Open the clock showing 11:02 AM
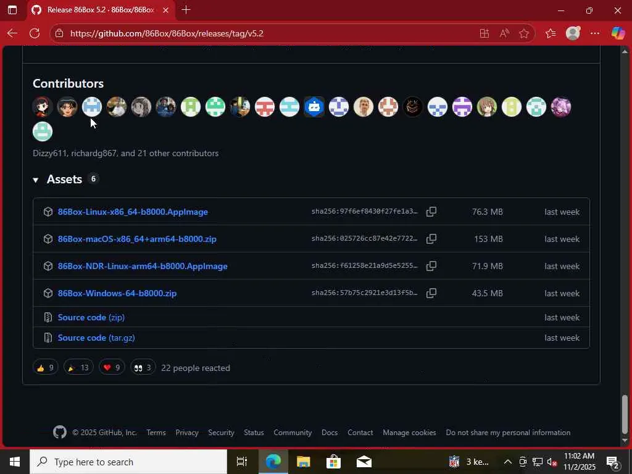632x474 pixels. click(579, 462)
